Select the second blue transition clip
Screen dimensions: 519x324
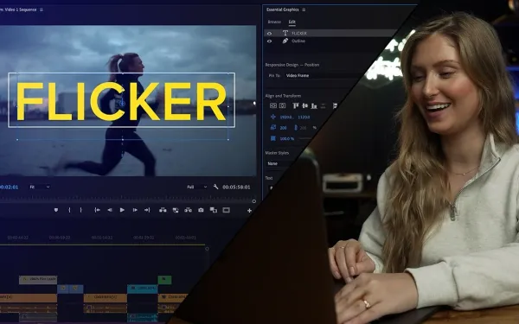pos(76,289)
